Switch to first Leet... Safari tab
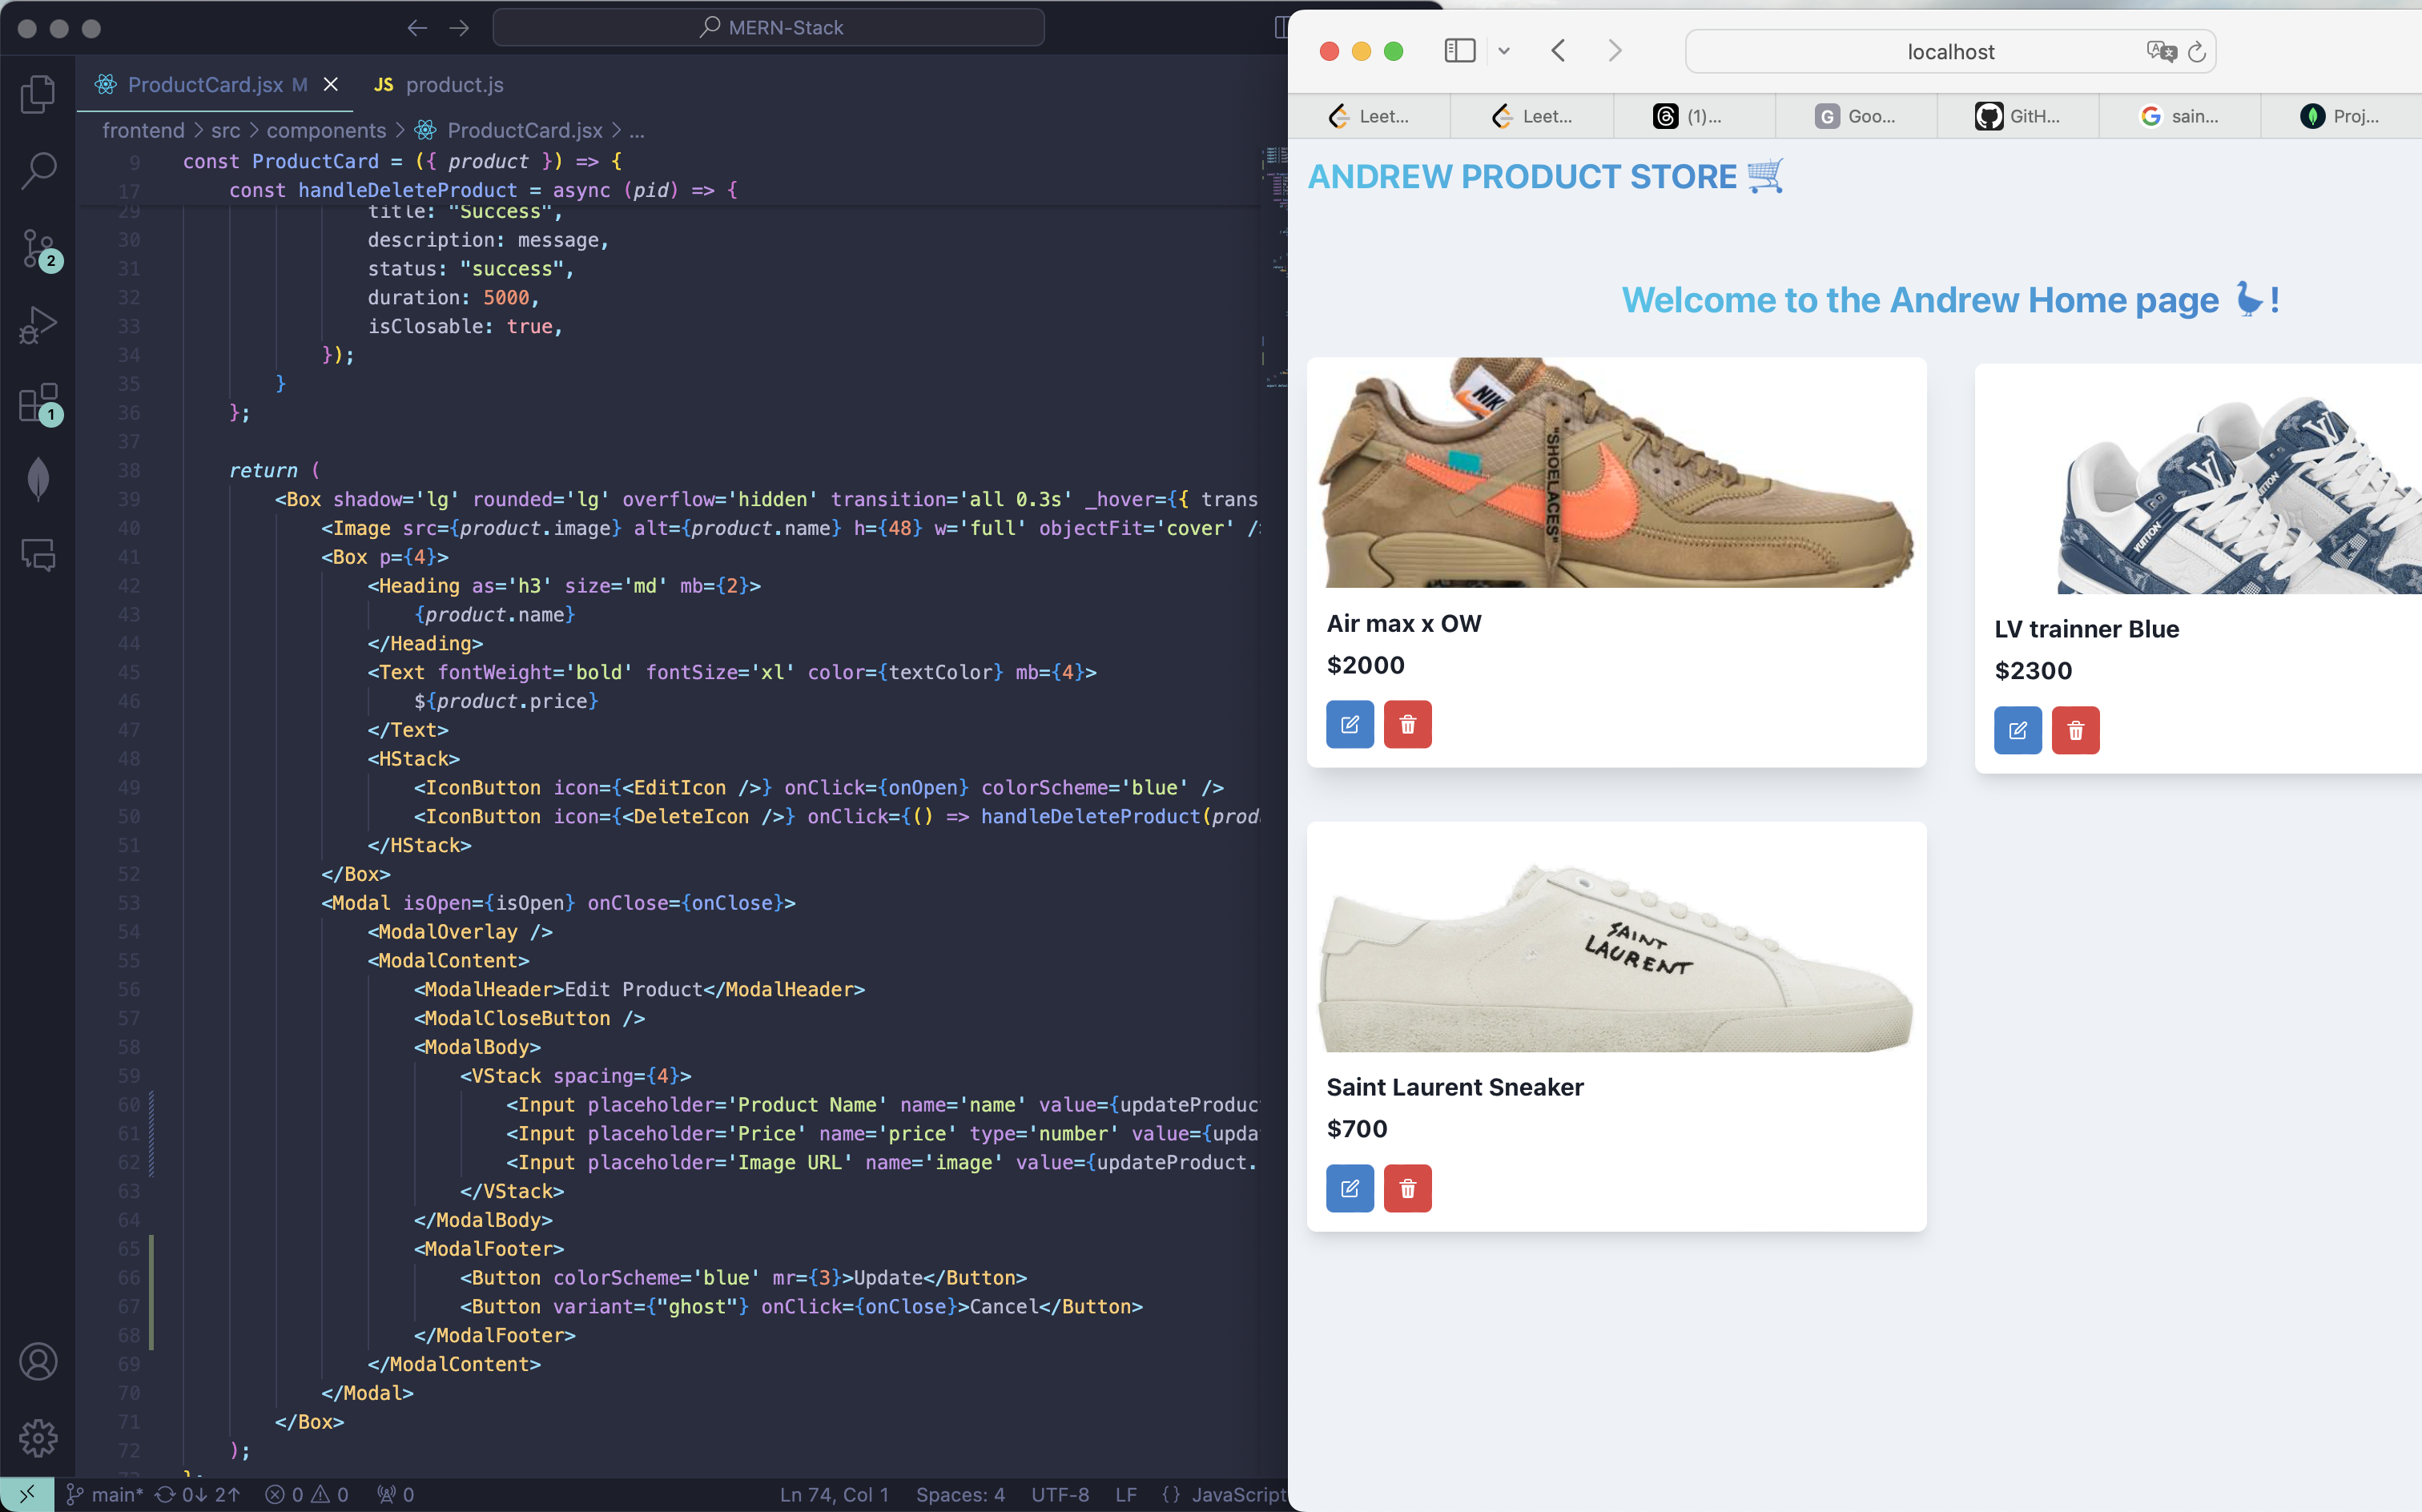 tap(1369, 116)
